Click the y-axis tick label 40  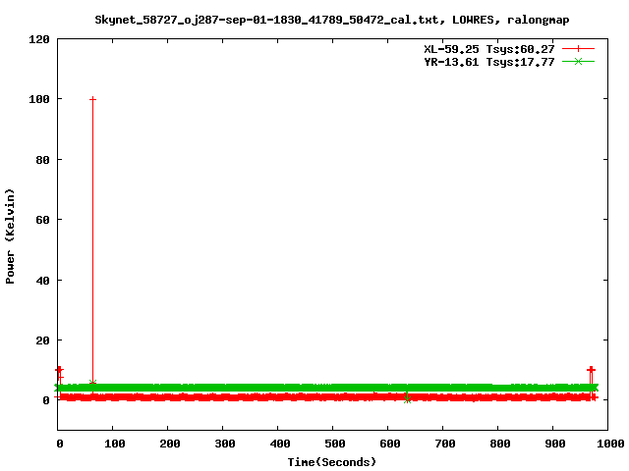(42, 281)
